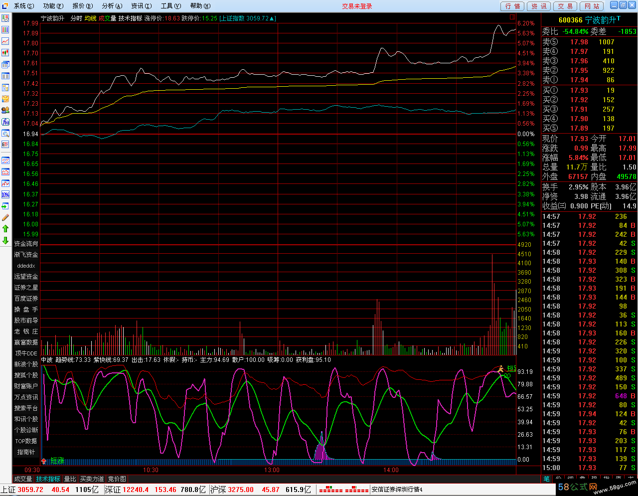Switch to the 量比 tab

pyautogui.click(x=70, y=479)
